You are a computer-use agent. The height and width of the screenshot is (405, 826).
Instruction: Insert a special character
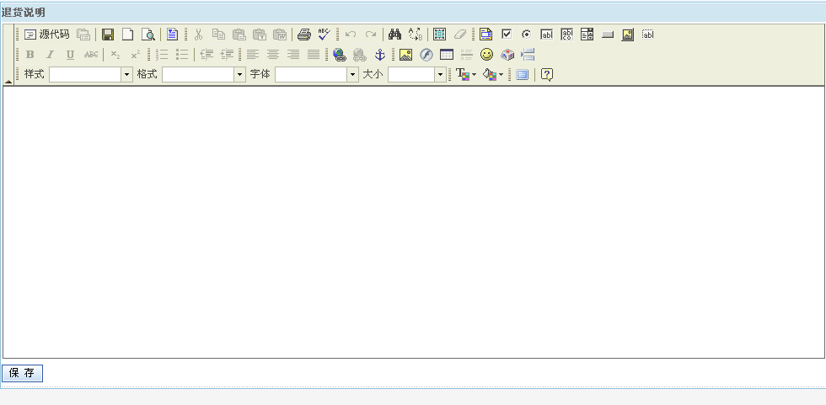pyautogui.click(x=507, y=54)
